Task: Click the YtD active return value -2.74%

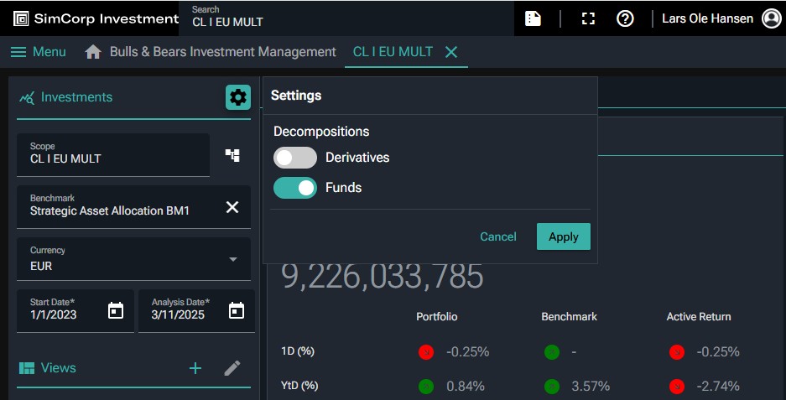Action: (718, 387)
